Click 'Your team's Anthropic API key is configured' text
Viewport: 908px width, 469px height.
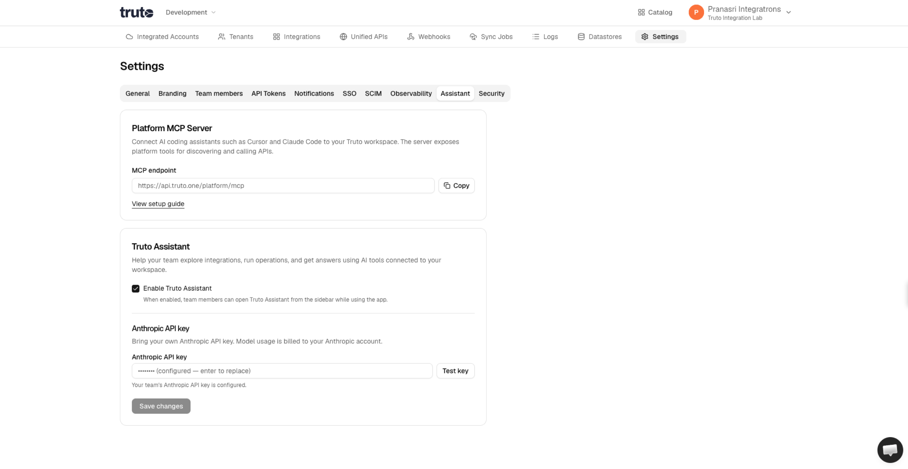tap(189, 385)
